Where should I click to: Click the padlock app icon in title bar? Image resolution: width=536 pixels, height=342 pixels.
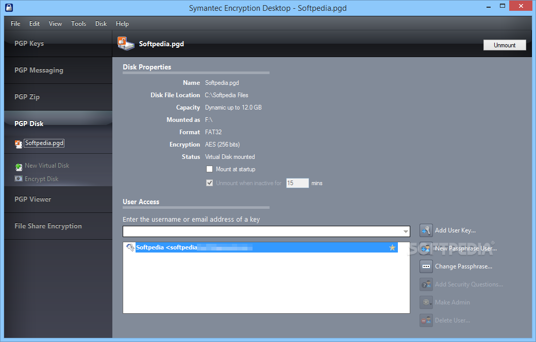point(9,8)
